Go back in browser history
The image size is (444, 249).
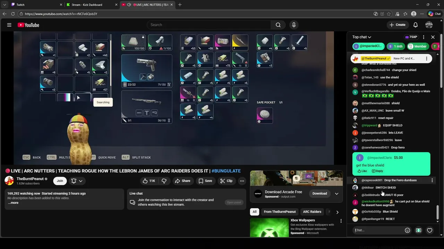coord(5,14)
